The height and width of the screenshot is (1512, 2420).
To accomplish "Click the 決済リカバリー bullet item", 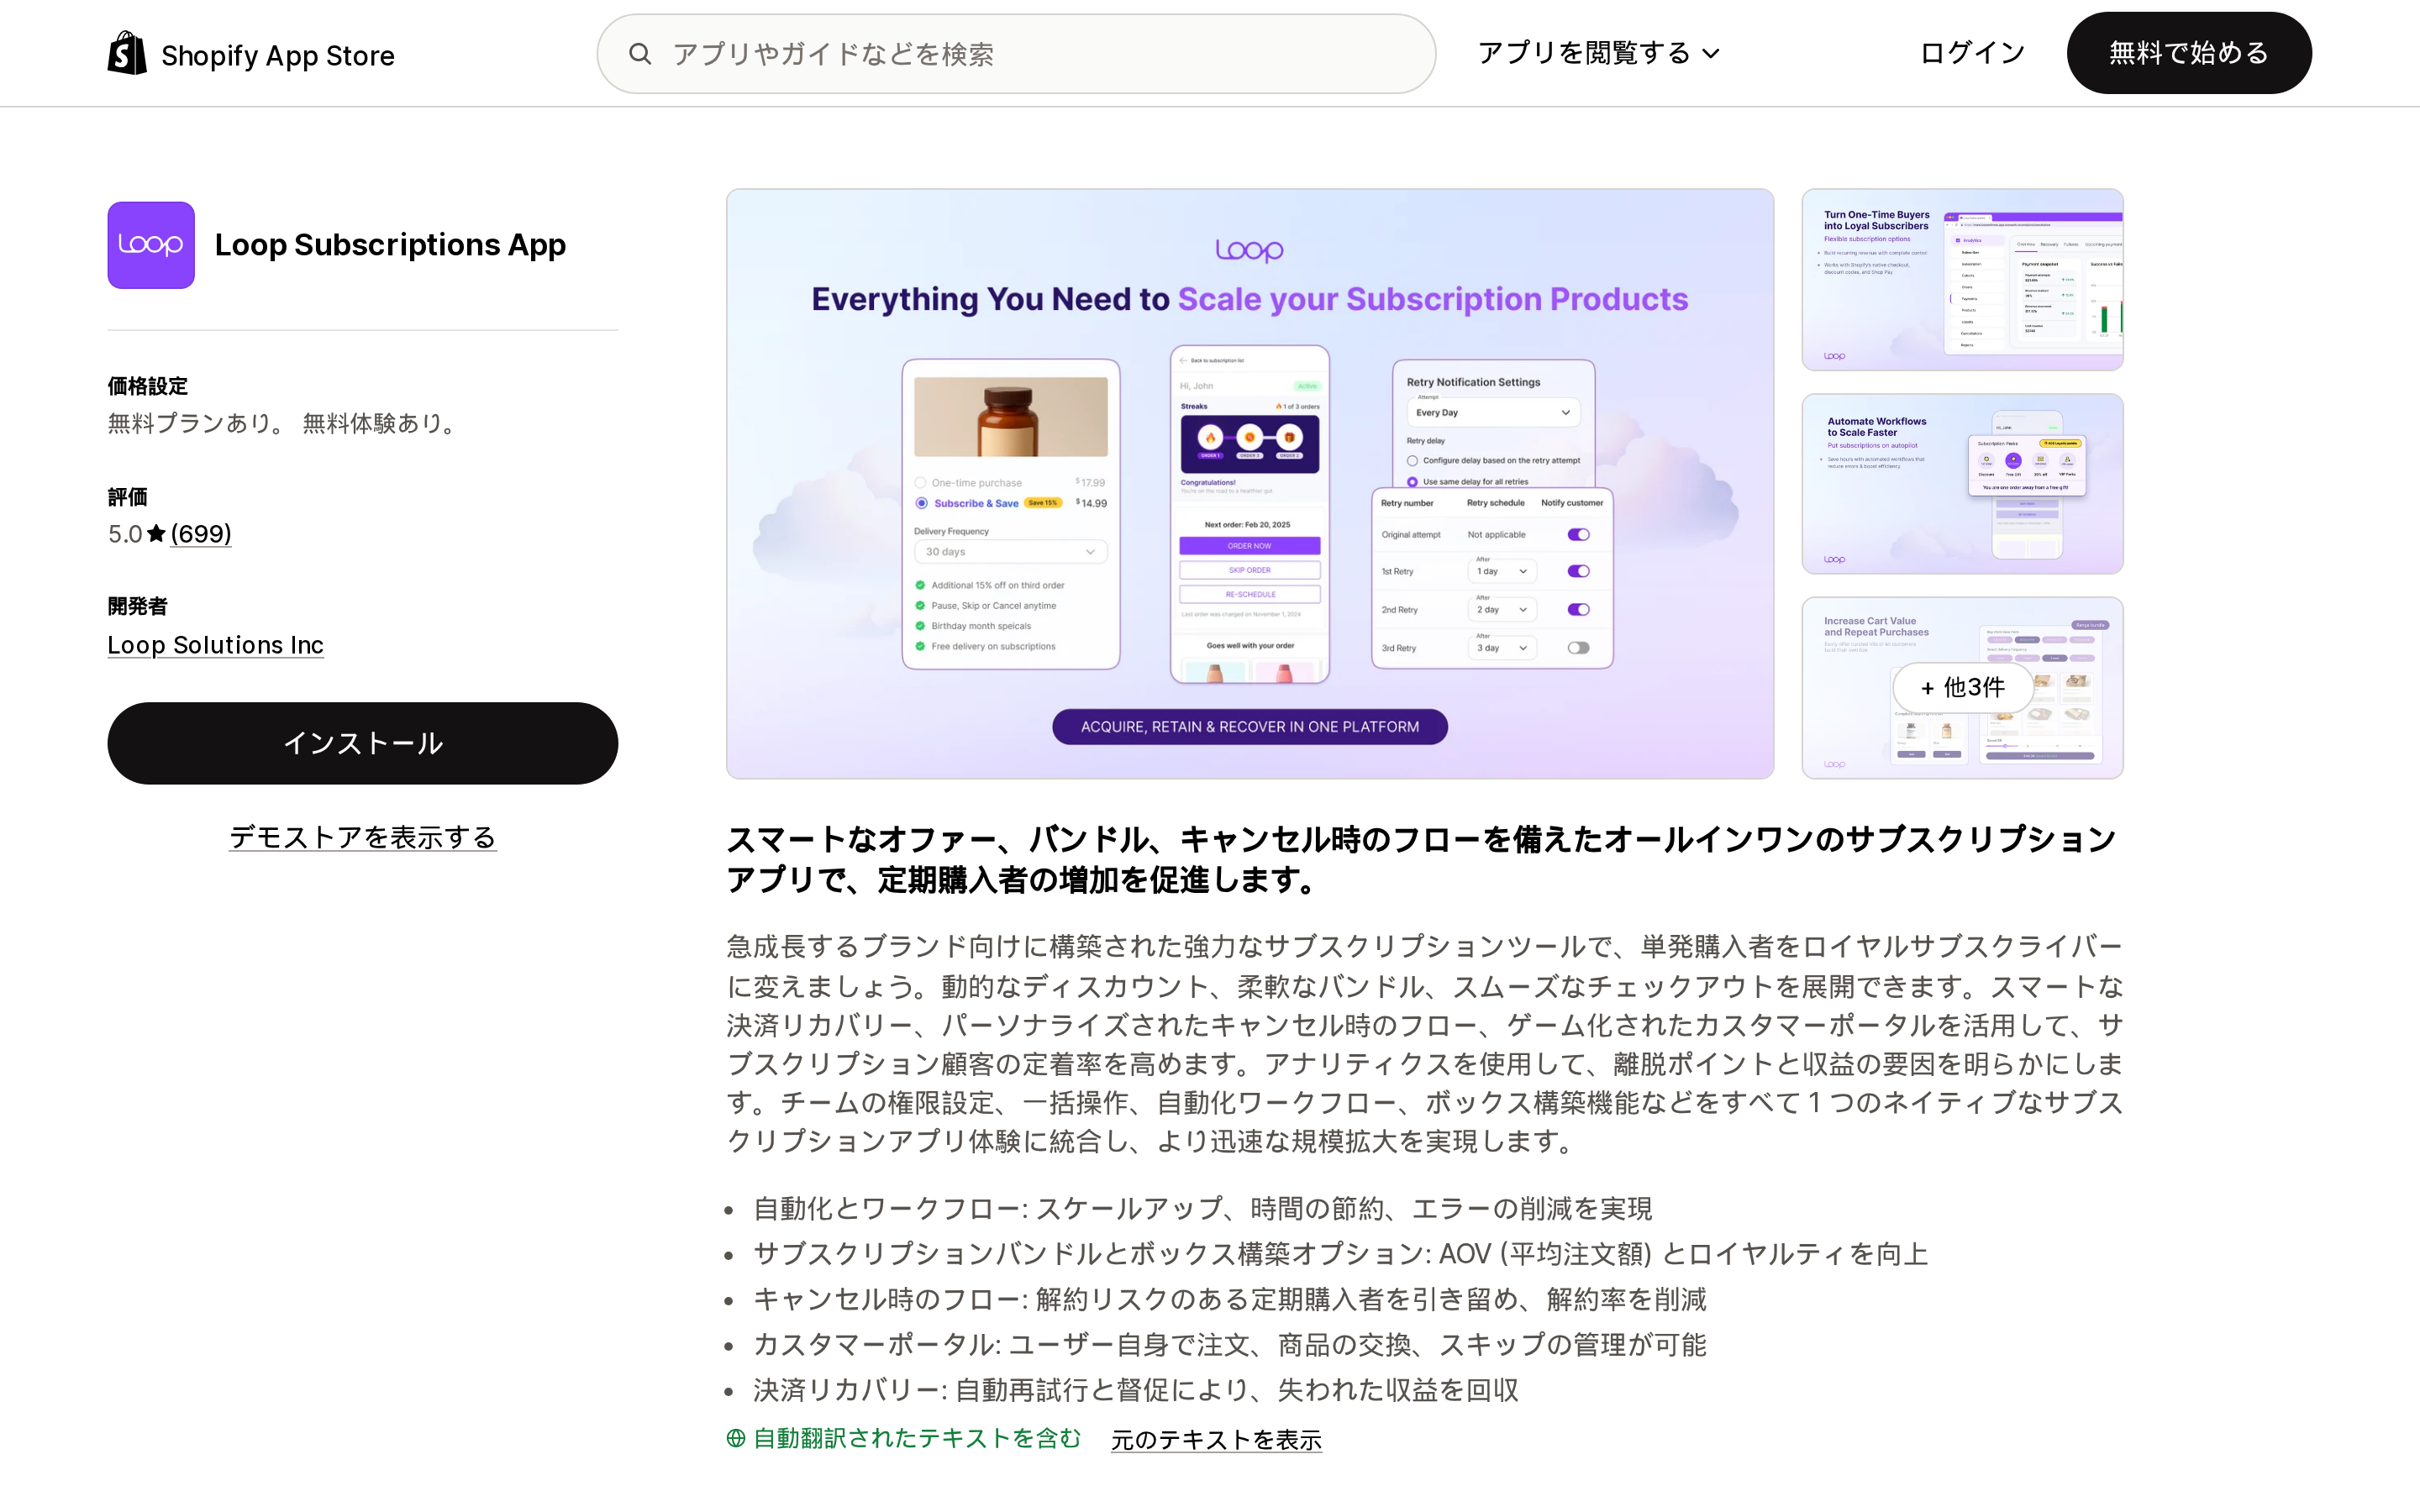I will [1136, 1390].
